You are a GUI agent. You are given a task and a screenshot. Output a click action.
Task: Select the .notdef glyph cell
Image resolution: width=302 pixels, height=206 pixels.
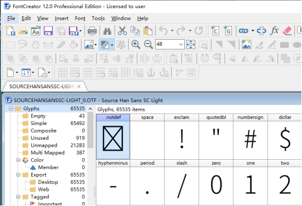[113, 136]
